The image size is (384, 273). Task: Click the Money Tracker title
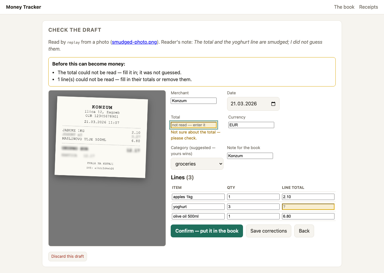click(24, 7)
